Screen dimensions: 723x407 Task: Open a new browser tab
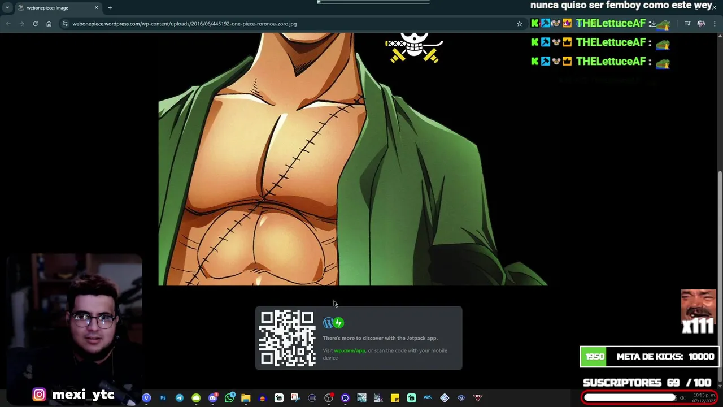point(110,8)
